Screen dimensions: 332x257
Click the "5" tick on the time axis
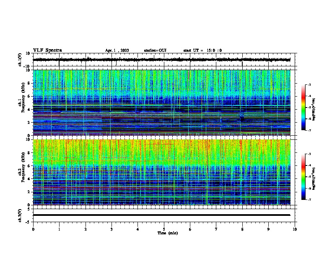pos(164,229)
